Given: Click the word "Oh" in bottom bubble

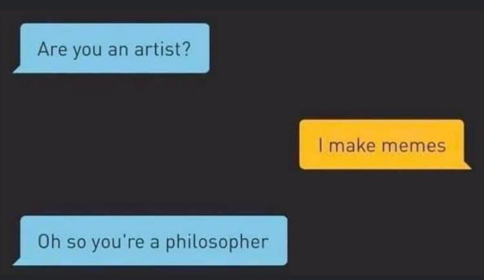Looking at the screenshot, I should pyautogui.click(x=46, y=242).
